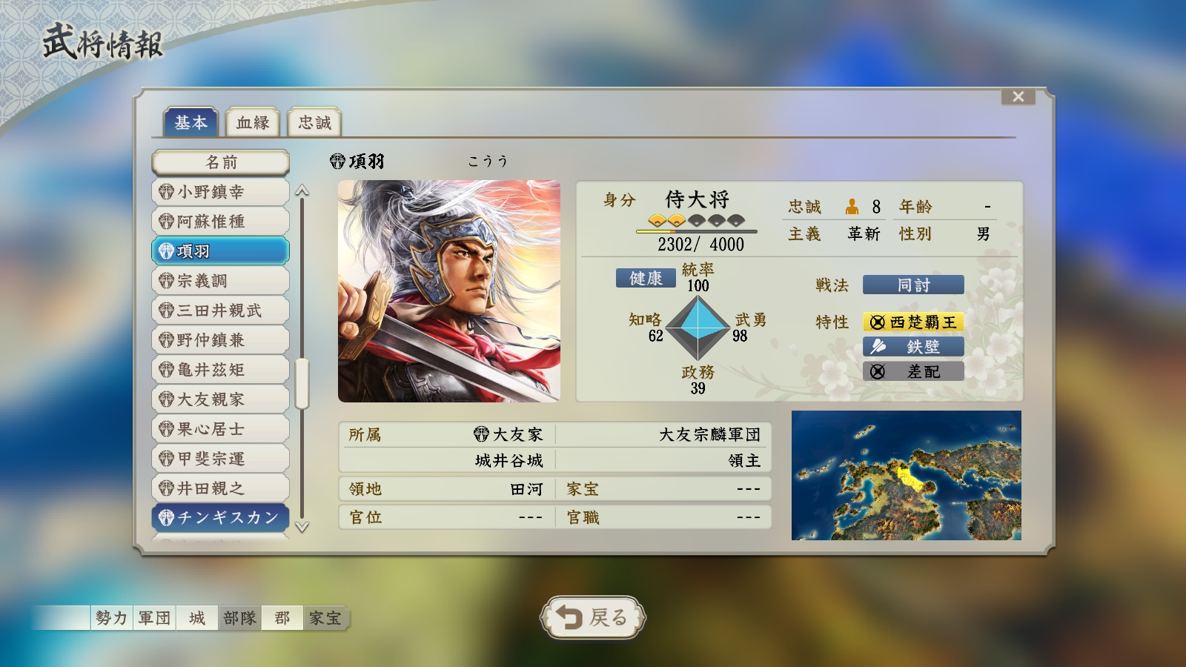Click the rank fan icons under 侍大将
This screenshot has height=667, width=1186.
tap(696, 220)
